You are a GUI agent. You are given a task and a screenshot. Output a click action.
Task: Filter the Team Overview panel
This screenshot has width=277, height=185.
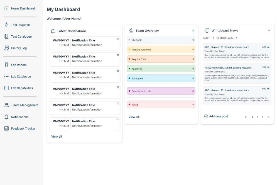pyautogui.click(x=193, y=31)
